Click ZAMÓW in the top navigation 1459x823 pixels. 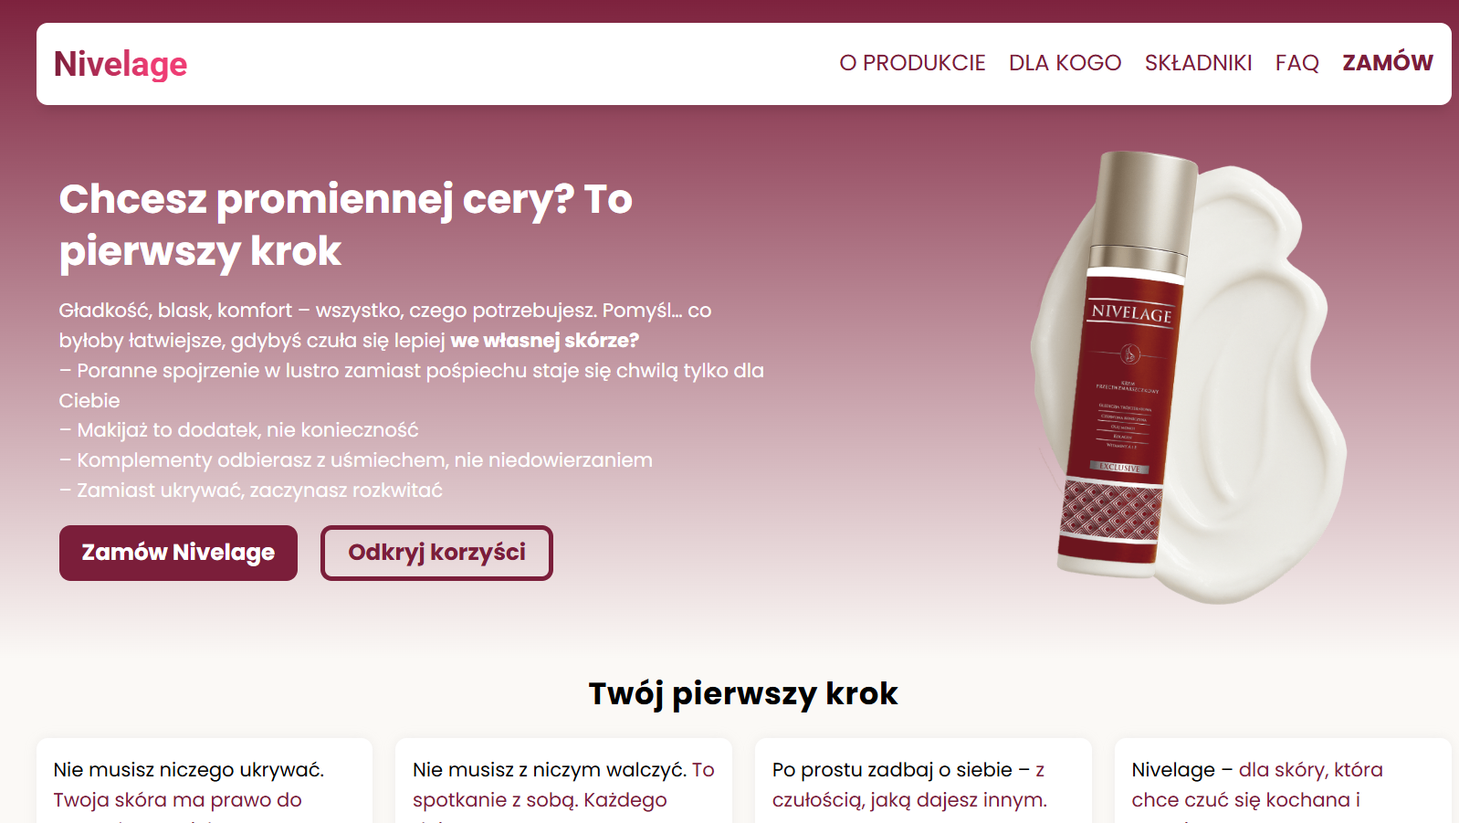[1387, 62]
